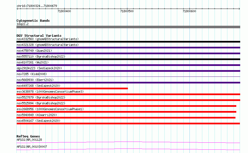Viewport: 248px width, 153px height.
Task: Select the red bar for nsv5515994
Action: (127, 106)
